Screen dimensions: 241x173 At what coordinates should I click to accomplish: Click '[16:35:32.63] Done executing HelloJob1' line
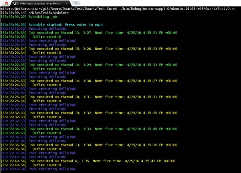tap(39, 121)
